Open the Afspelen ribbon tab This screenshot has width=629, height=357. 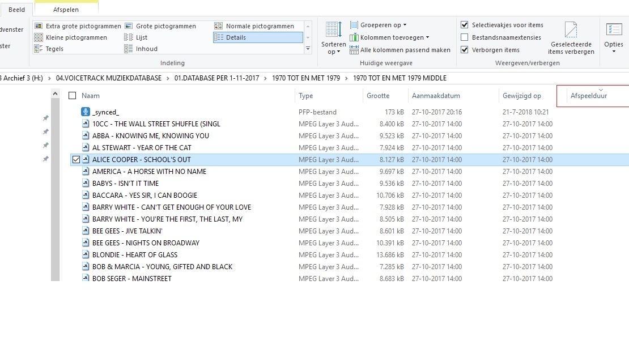pos(66,10)
